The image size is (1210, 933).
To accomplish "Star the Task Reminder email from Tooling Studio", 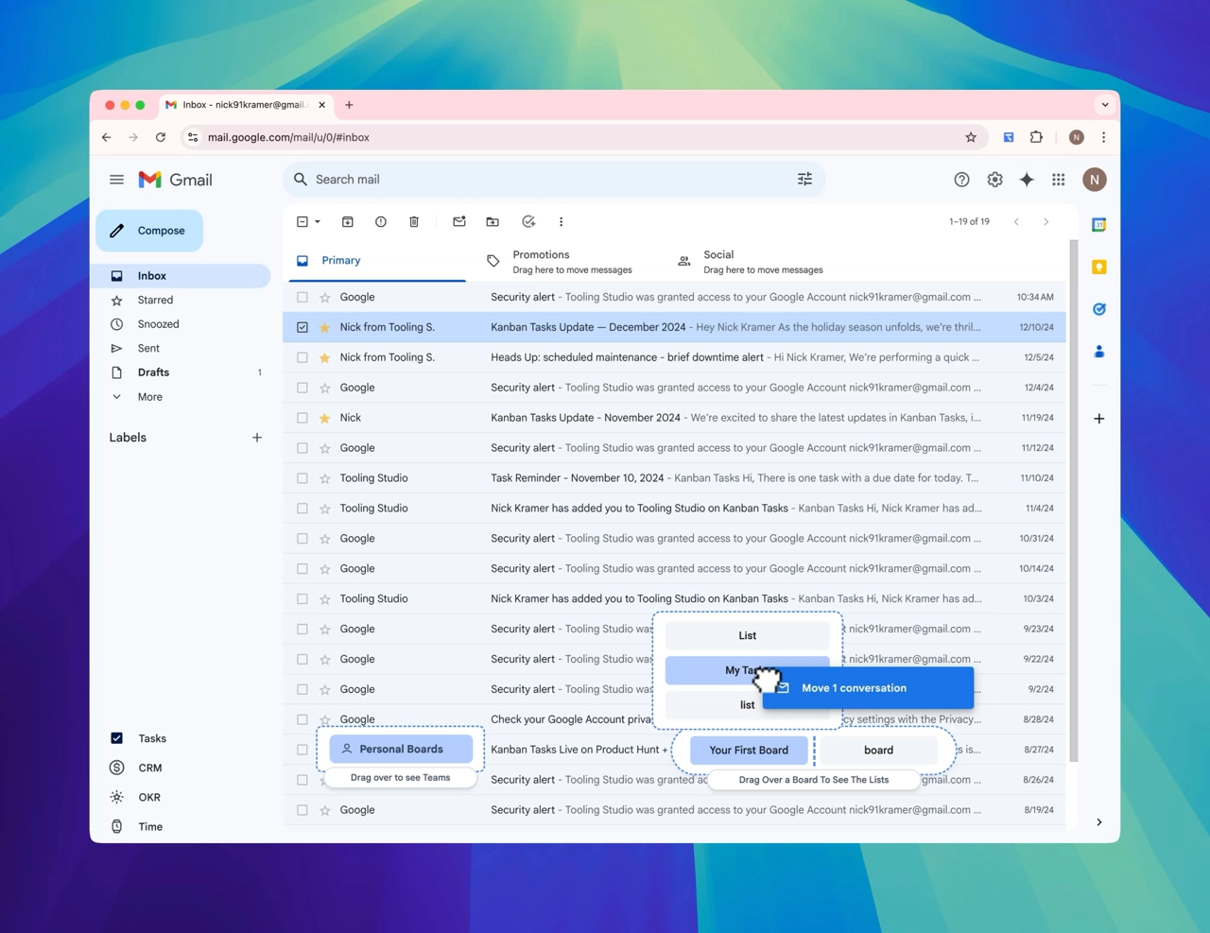I will tap(325, 478).
